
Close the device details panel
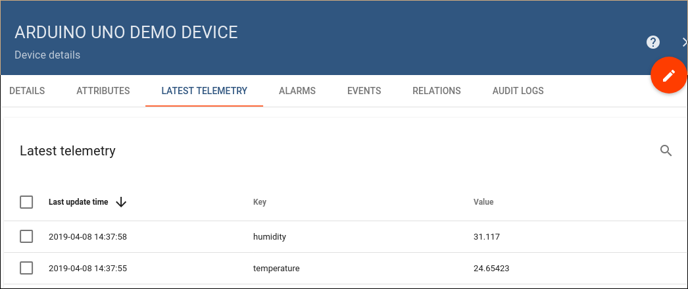click(x=685, y=42)
